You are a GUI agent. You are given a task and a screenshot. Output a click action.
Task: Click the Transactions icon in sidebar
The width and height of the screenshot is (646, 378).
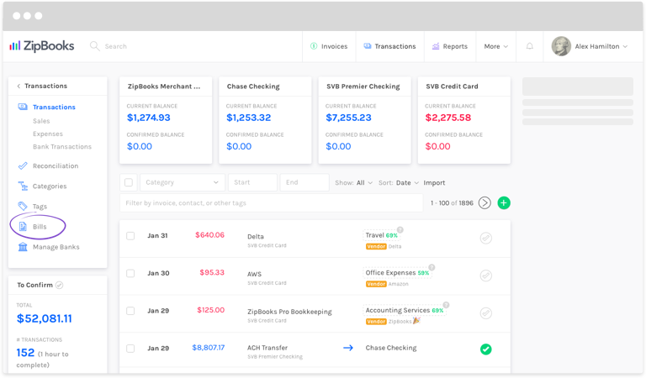tap(23, 107)
